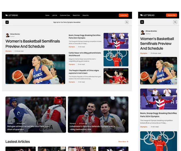Go to the Join Us page
Viewport: 181px width, 151px height.
pyautogui.click(x=55, y=15)
